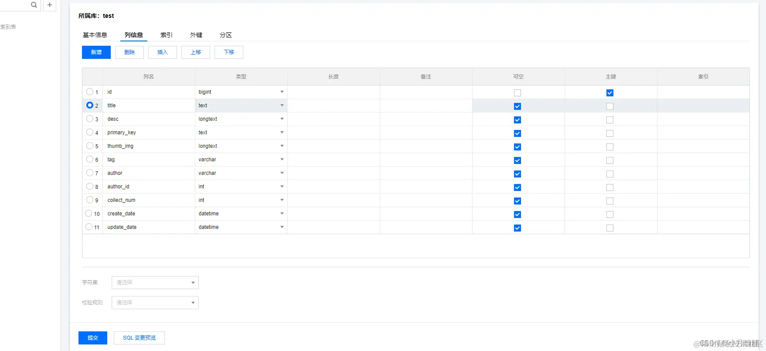Click the 删除 button
This screenshot has height=351, width=766.
(x=129, y=52)
